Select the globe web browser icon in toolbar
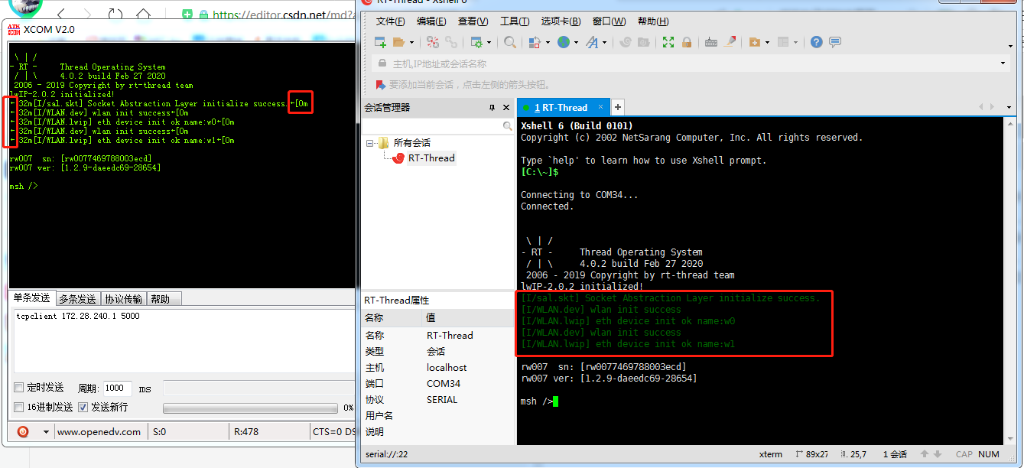The width and height of the screenshot is (1024, 468). point(564,42)
